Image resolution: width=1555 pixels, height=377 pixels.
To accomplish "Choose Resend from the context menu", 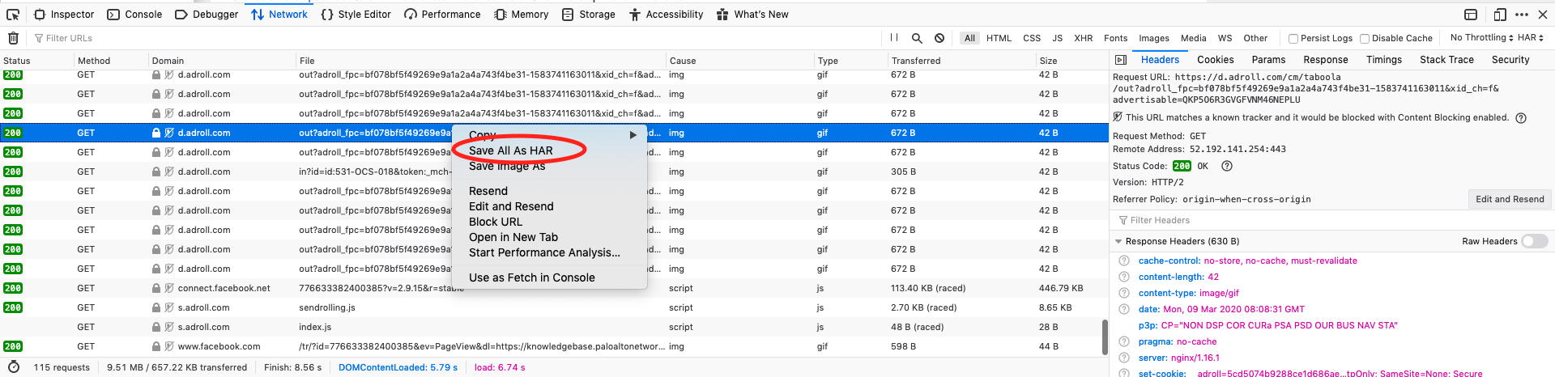I will click(488, 191).
